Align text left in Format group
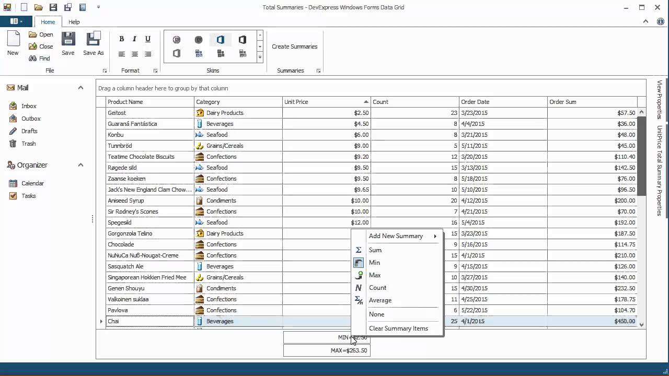This screenshot has width=669, height=376. (x=122, y=54)
